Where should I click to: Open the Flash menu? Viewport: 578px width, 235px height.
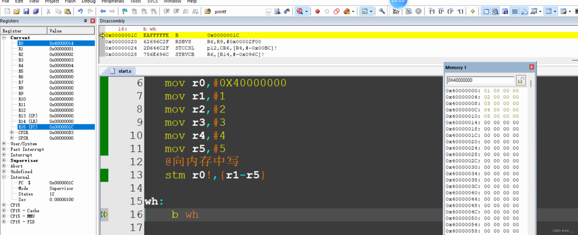(70, 1)
